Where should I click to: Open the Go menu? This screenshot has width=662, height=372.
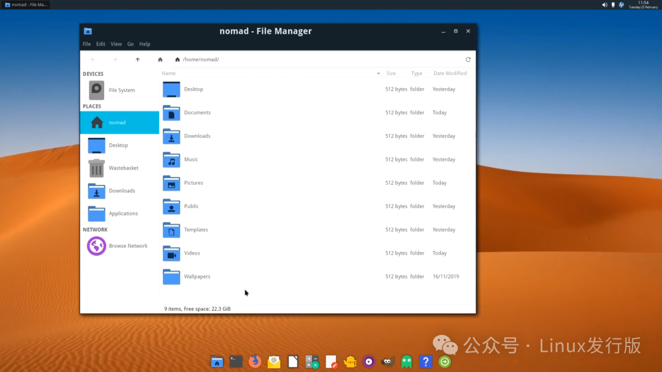pyautogui.click(x=131, y=44)
